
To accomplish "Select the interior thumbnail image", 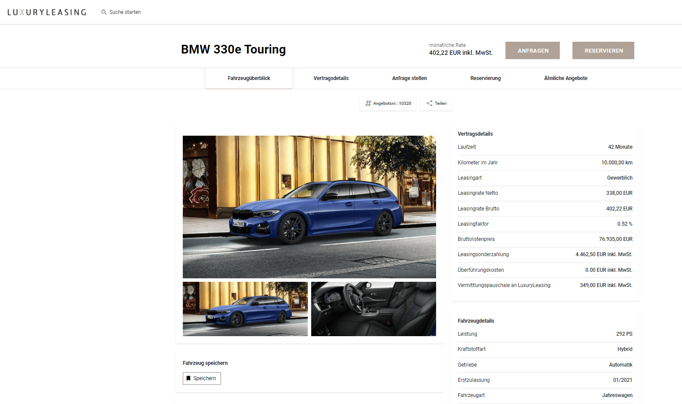I will pos(373,309).
